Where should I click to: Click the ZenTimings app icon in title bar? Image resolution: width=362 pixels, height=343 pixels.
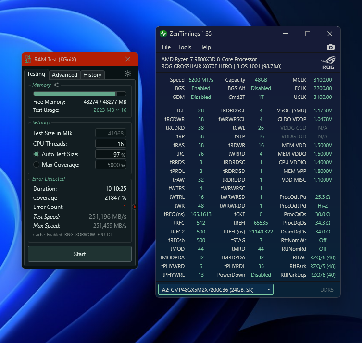tap(163, 34)
